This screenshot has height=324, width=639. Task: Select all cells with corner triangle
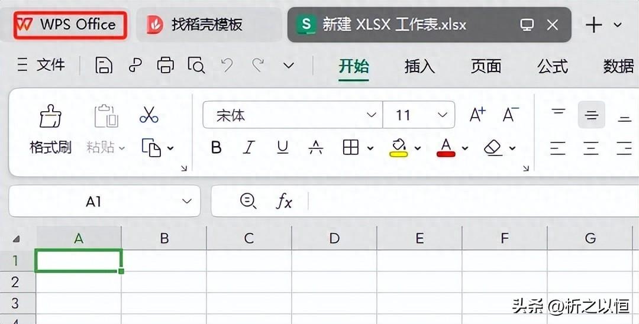click(x=17, y=239)
